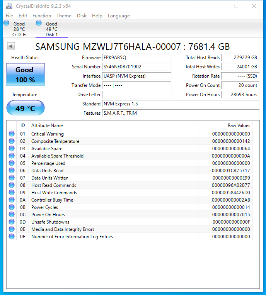Click the Interface field UASP (NVM Express)
The image size is (266, 295).
137,76
